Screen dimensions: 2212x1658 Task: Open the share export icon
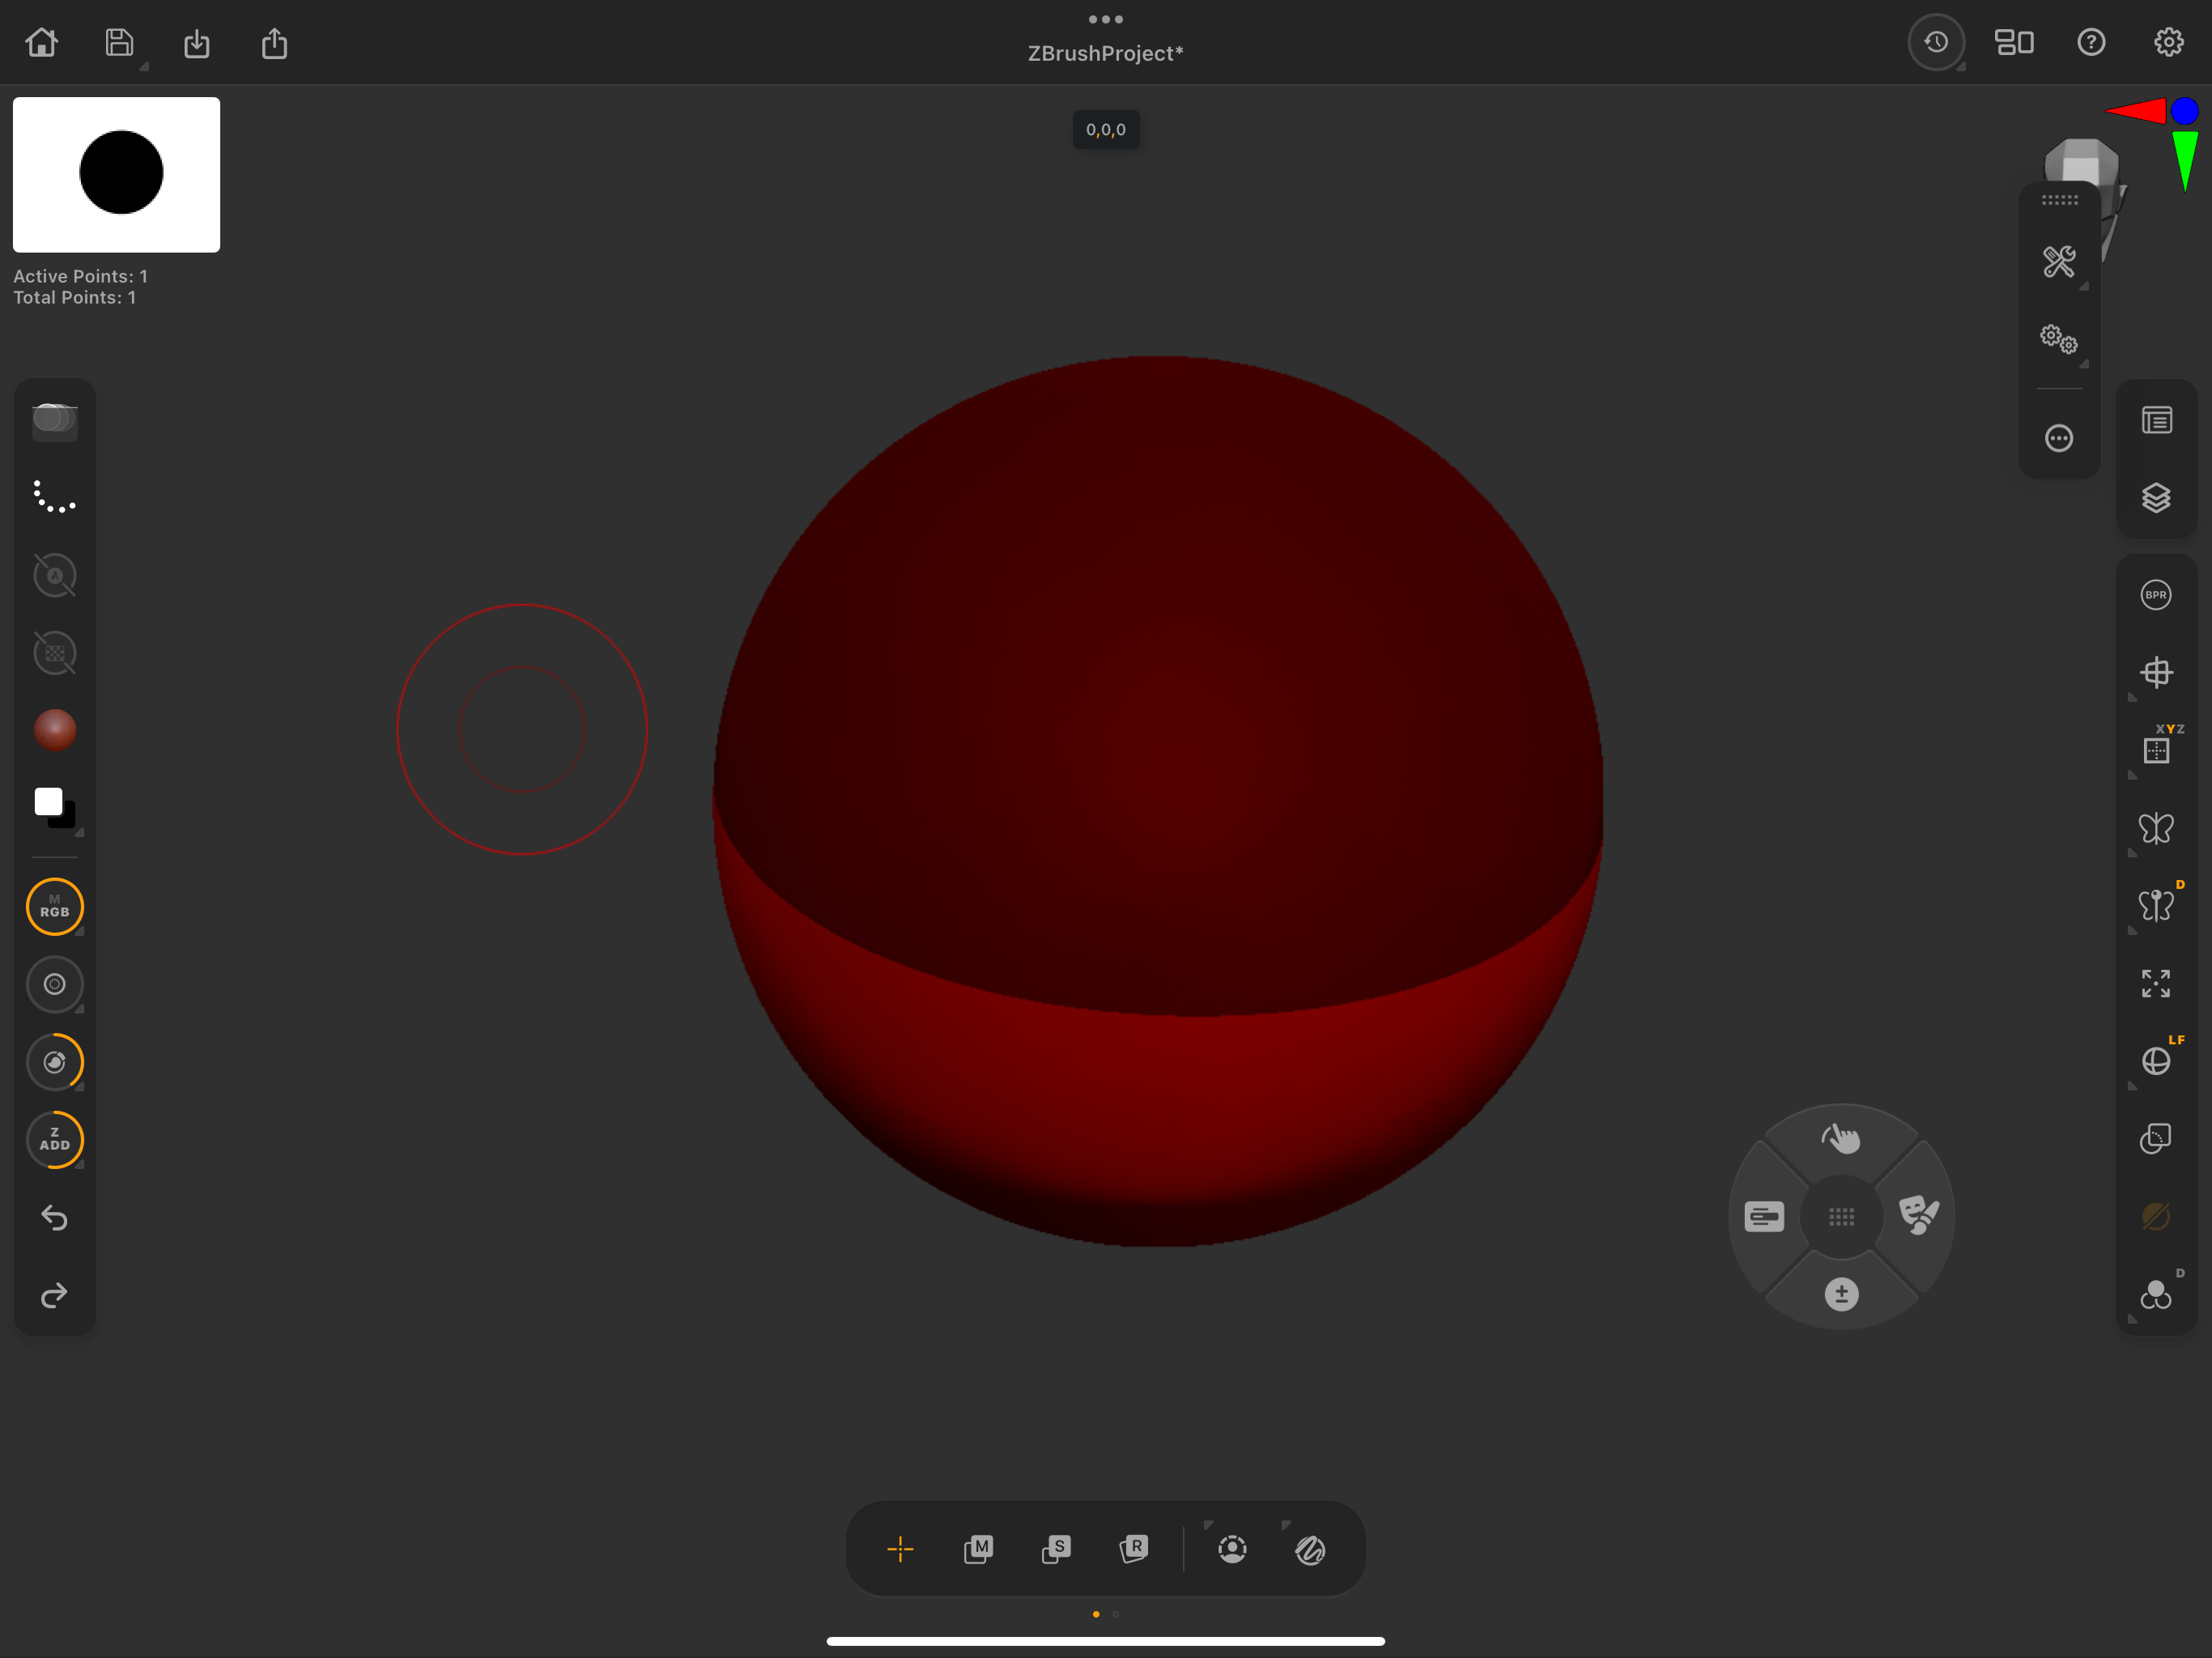click(274, 43)
